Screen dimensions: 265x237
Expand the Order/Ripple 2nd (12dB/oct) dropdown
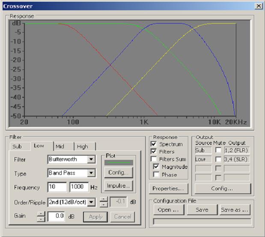coord(91,202)
